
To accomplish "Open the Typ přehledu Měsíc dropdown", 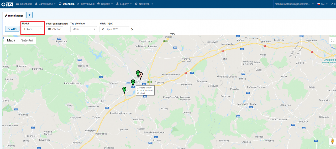I will coord(83,29).
